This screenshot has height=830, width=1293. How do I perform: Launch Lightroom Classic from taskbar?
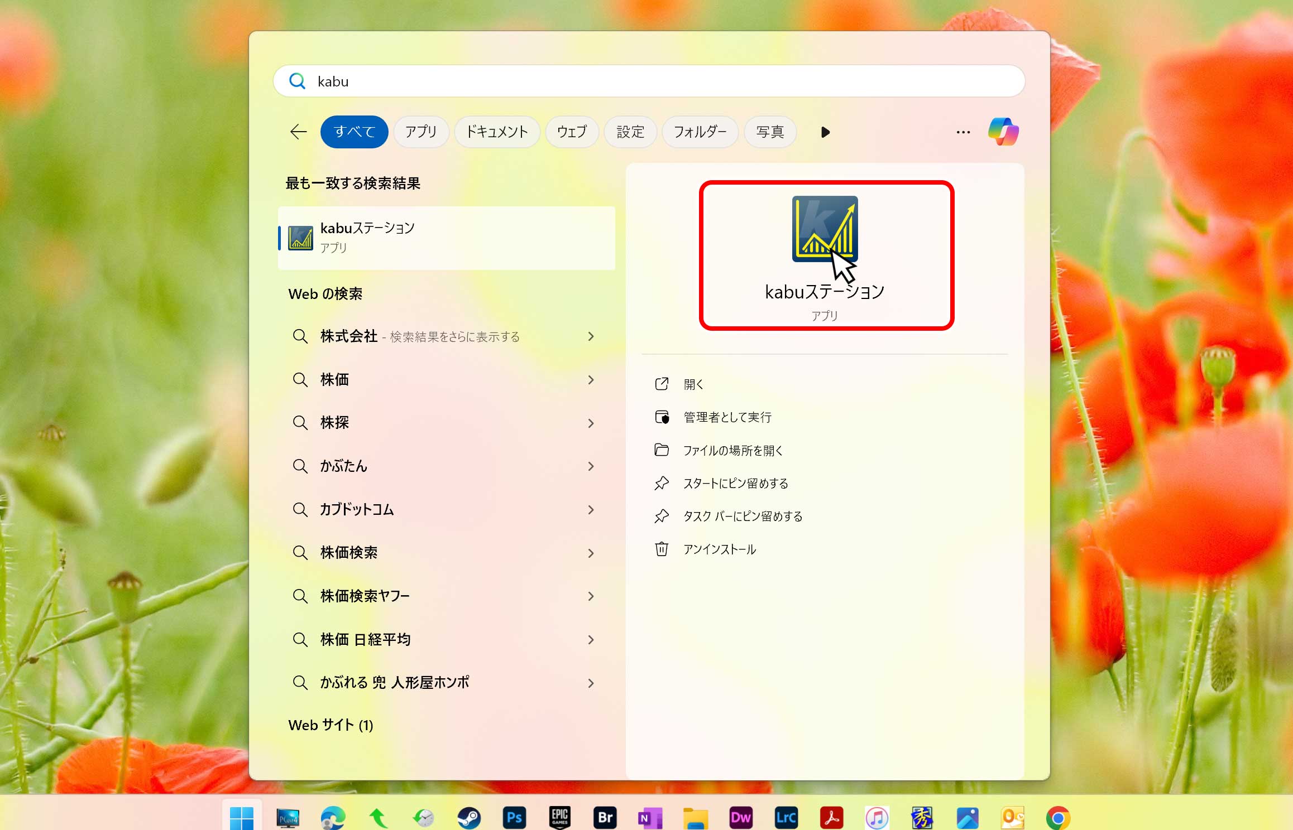(x=786, y=818)
